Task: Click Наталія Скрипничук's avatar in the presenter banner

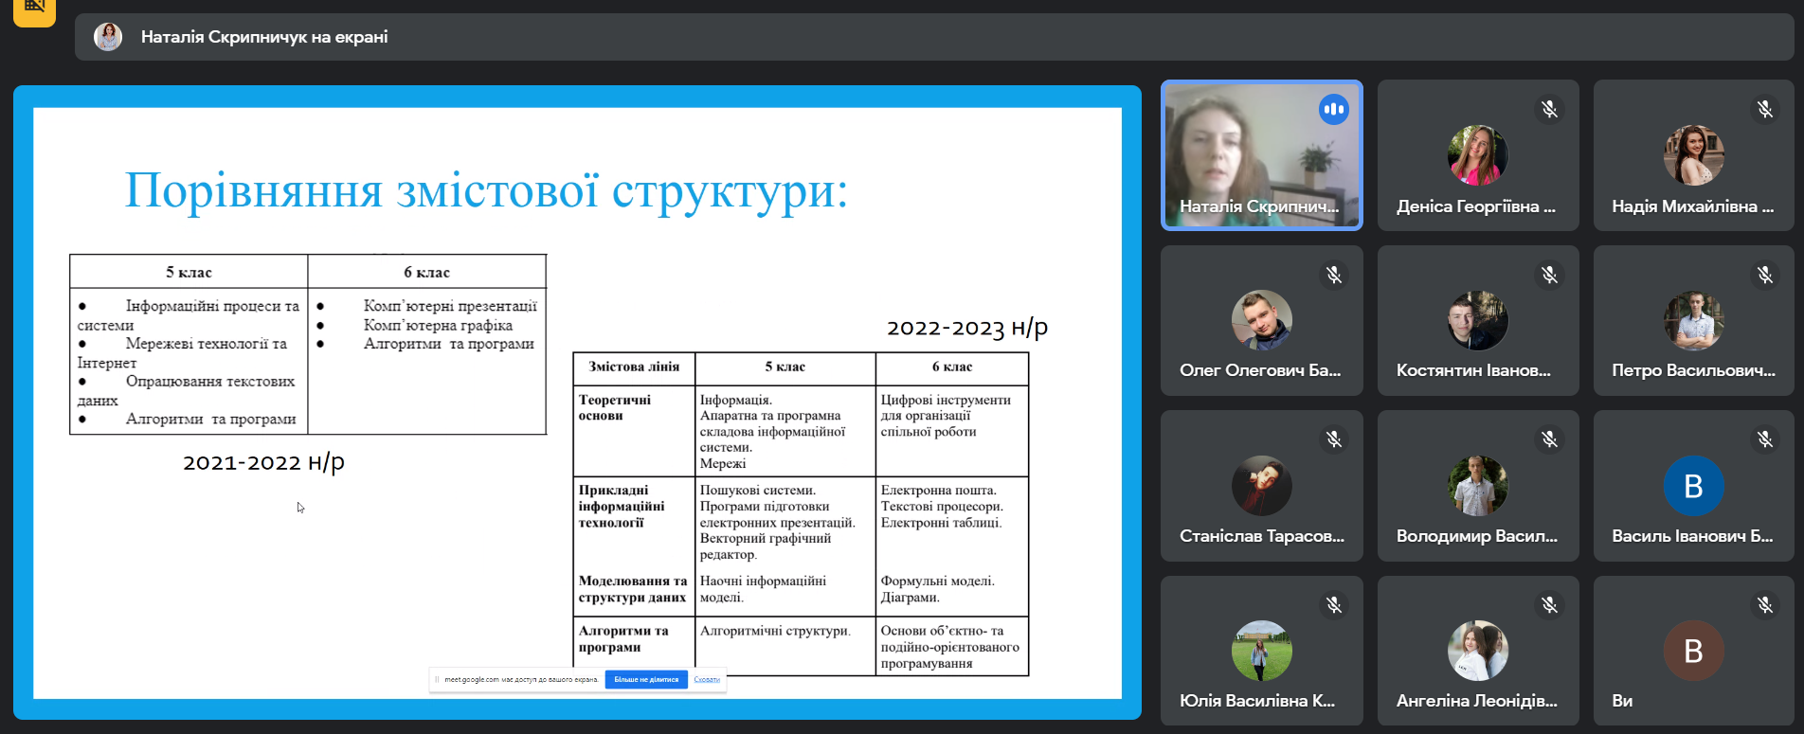Action: click(x=108, y=37)
